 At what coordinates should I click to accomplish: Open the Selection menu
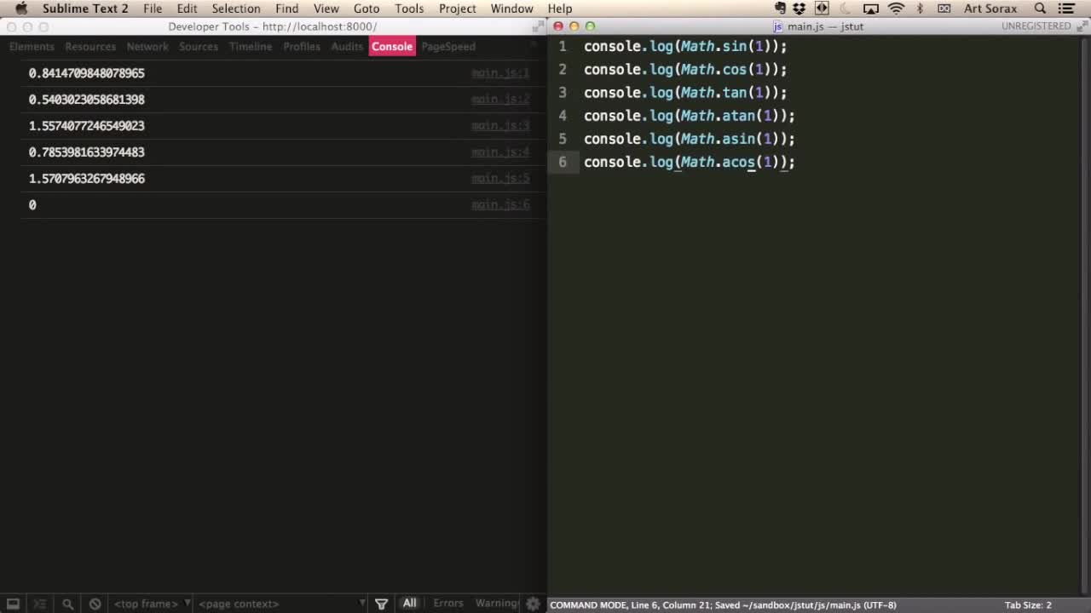236,9
